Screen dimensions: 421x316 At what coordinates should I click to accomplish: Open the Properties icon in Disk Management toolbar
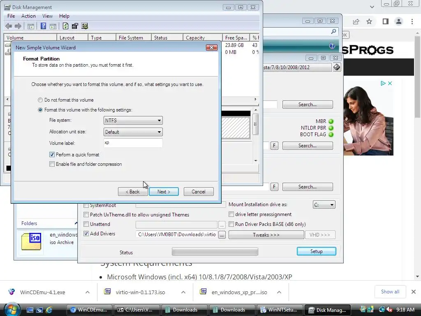pyautogui.click(x=75, y=26)
